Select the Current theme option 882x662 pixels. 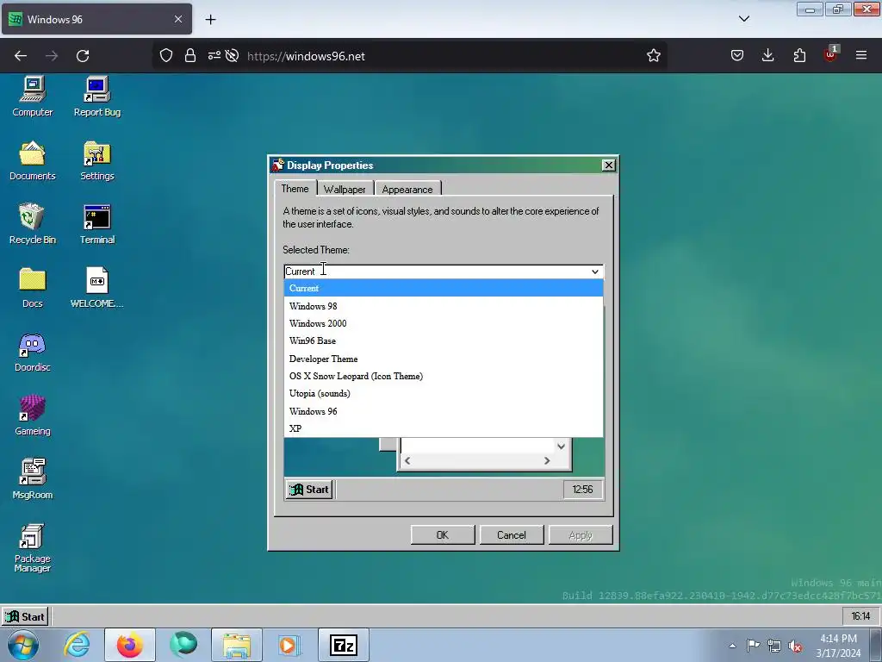444,288
